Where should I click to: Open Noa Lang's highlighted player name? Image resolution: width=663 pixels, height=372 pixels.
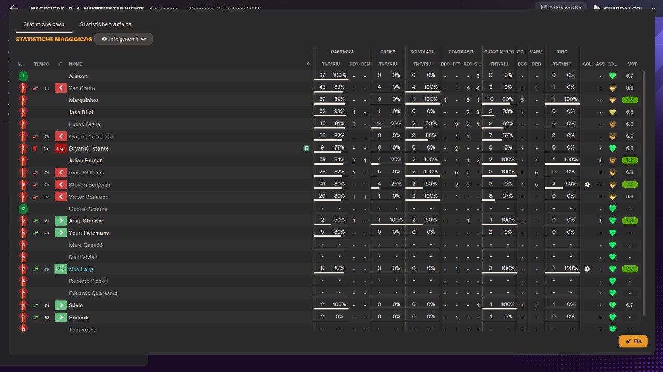tap(81, 269)
